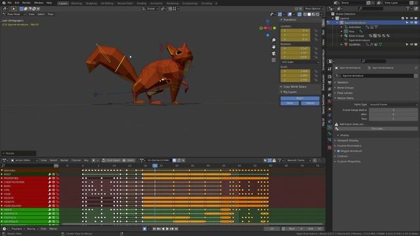The height and width of the screenshot is (236, 420).
Task: Open the Marker menu in Action Editor
Action: (x=64, y=160)
